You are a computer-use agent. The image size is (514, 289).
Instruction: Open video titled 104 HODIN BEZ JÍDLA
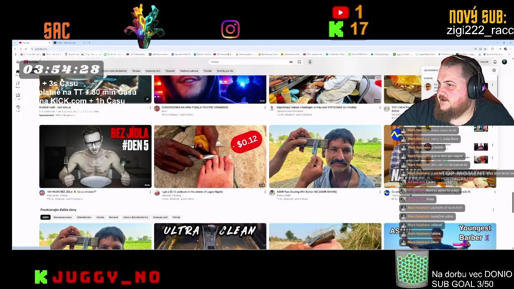click(71, 192)
